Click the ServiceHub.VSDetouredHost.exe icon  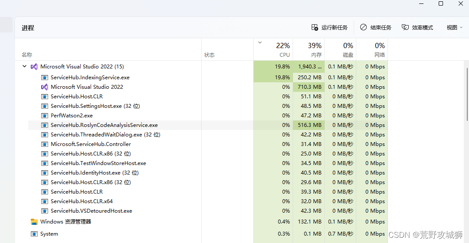[x=45, y=211]
